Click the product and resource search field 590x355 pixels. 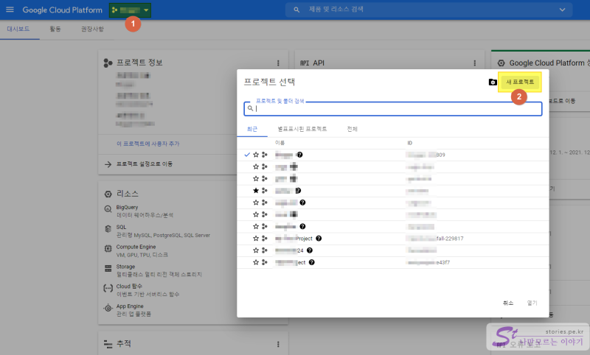coord(429,10)
